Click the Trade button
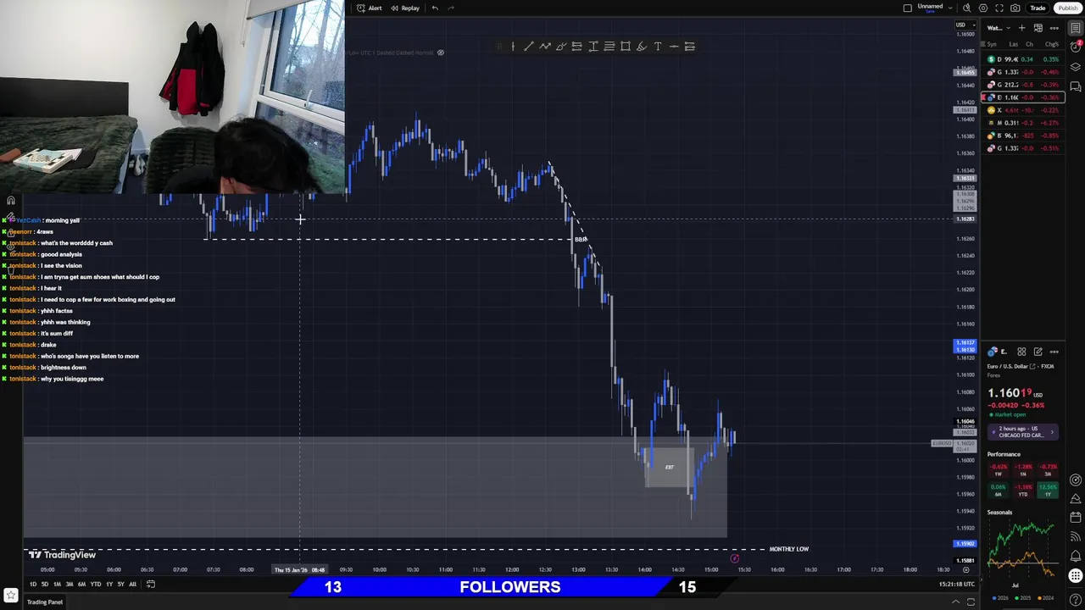 point(1038,8)
